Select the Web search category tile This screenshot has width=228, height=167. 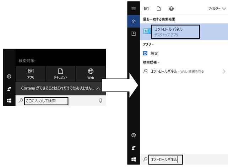(x=91, y=74)
